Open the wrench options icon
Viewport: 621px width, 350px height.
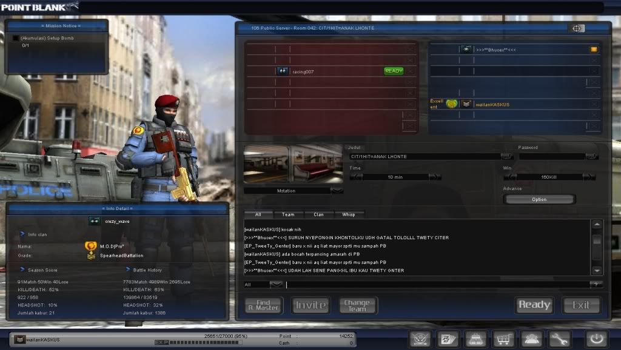[x=559, y=339]
